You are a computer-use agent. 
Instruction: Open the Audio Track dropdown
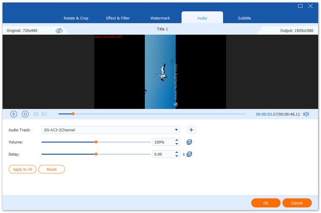coord(111,130)
